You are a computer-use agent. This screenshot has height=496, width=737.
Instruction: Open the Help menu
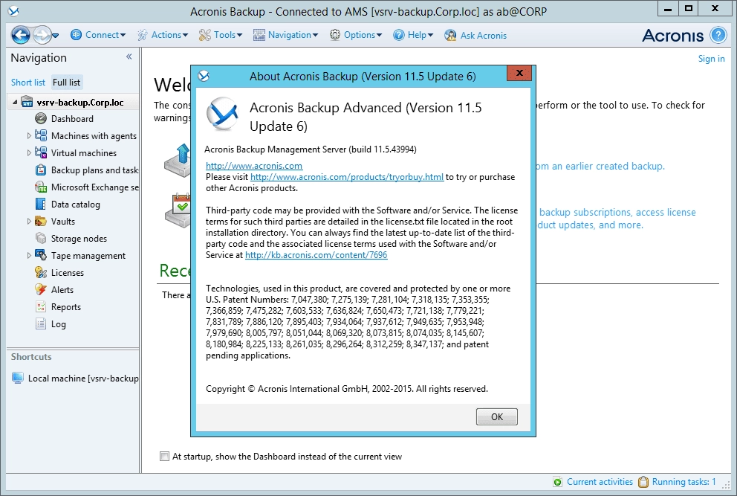tap(413, 35)
